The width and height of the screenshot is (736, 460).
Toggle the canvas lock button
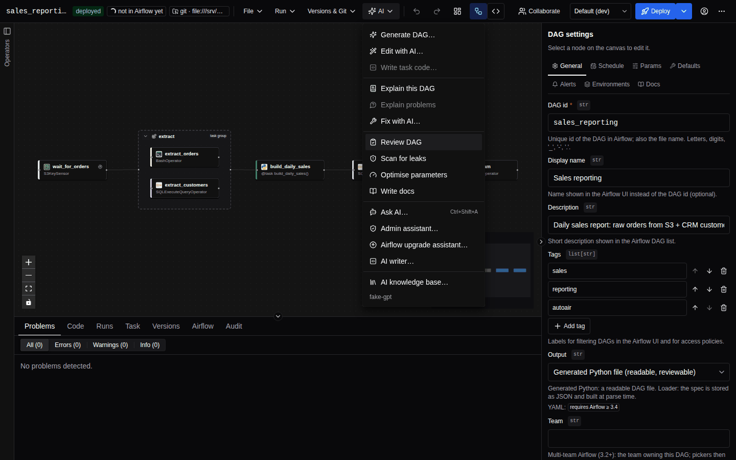pyautogui.click(x=29, y=302)
